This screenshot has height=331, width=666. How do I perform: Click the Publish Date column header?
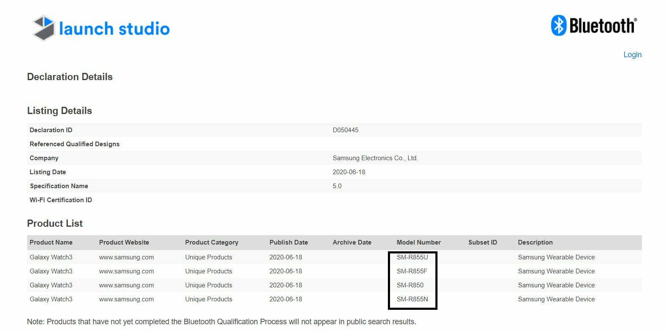(x=288, y=242)
